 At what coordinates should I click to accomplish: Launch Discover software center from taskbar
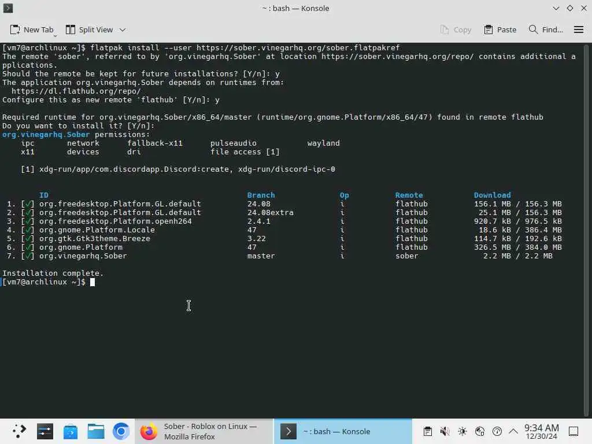click(71, 431)
